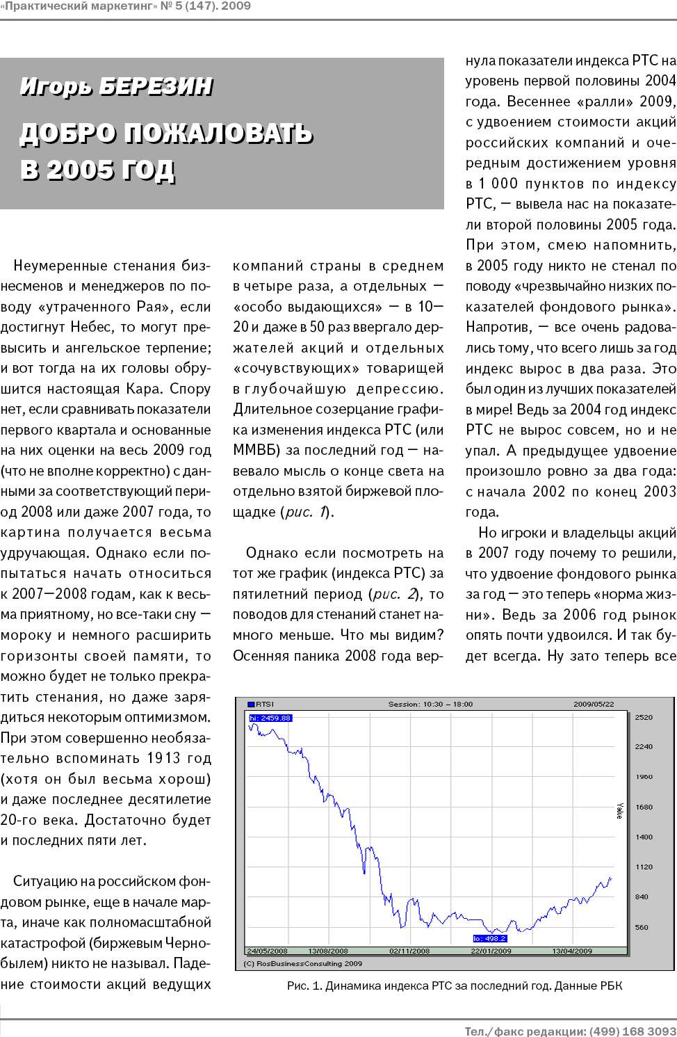Click the figure reference (рис. 1) in text

pyautogui.click(x=307, y=513)
